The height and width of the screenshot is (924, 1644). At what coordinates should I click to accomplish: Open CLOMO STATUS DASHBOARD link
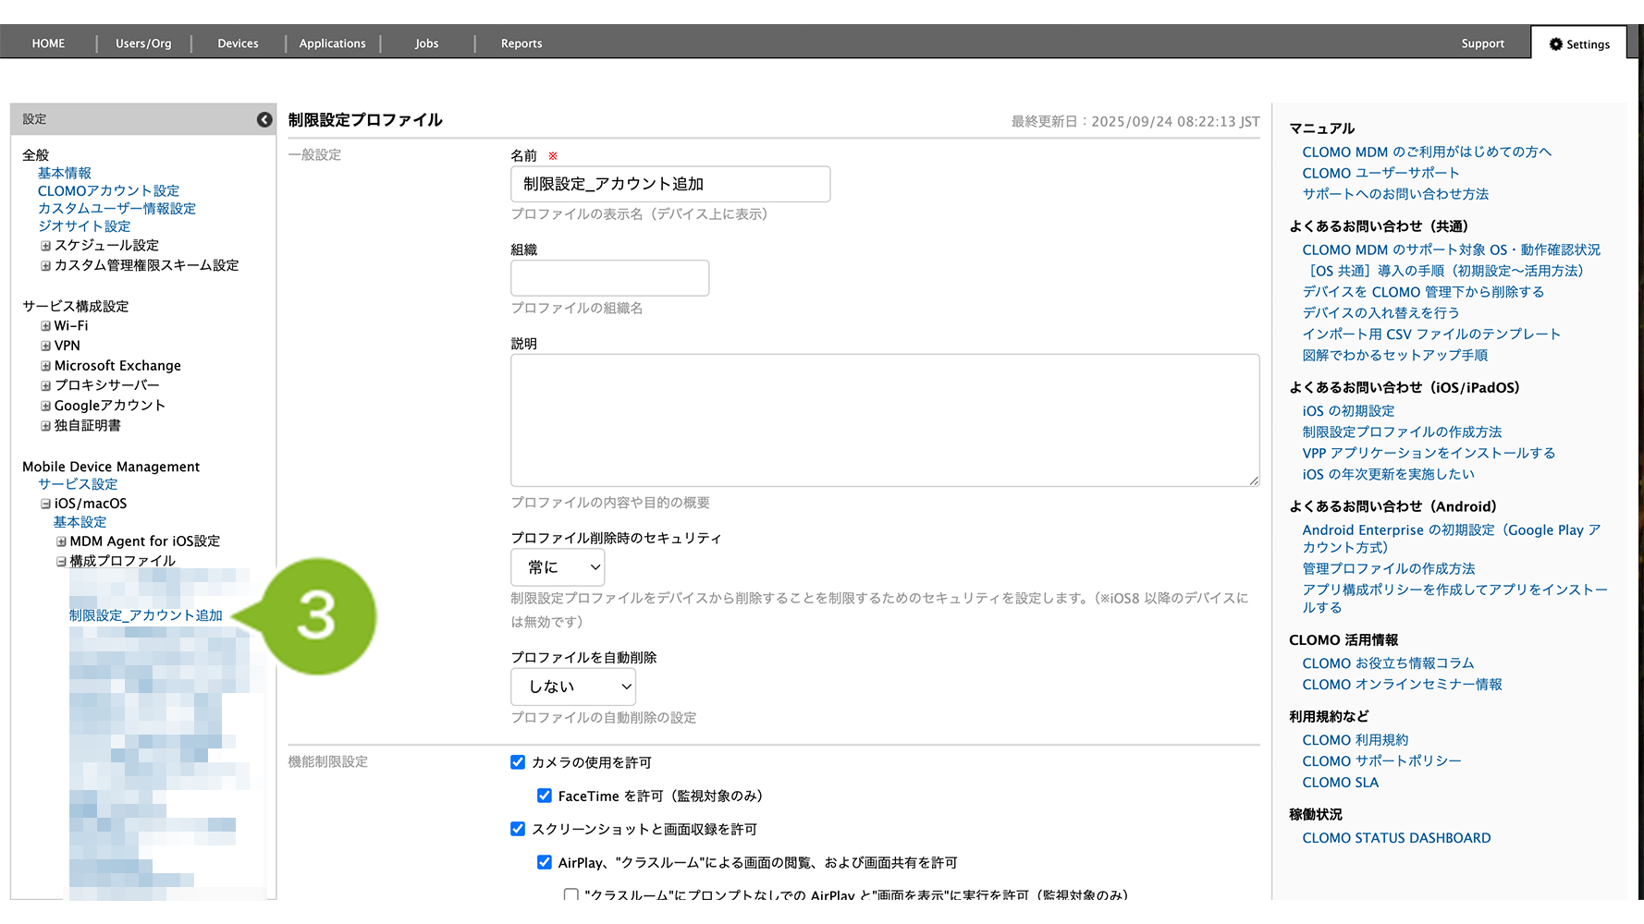(1396, 838)
